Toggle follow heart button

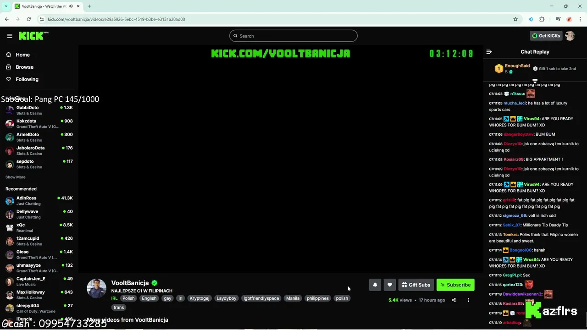(389, 285)
